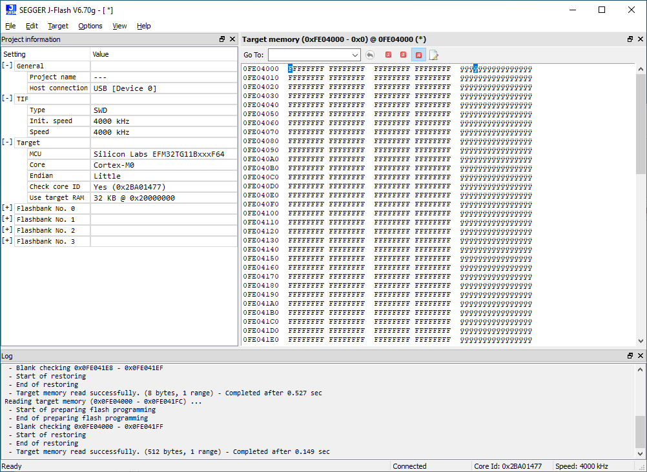
Task: Expand Flashbank No. 3 node
Action: (7, 241)
